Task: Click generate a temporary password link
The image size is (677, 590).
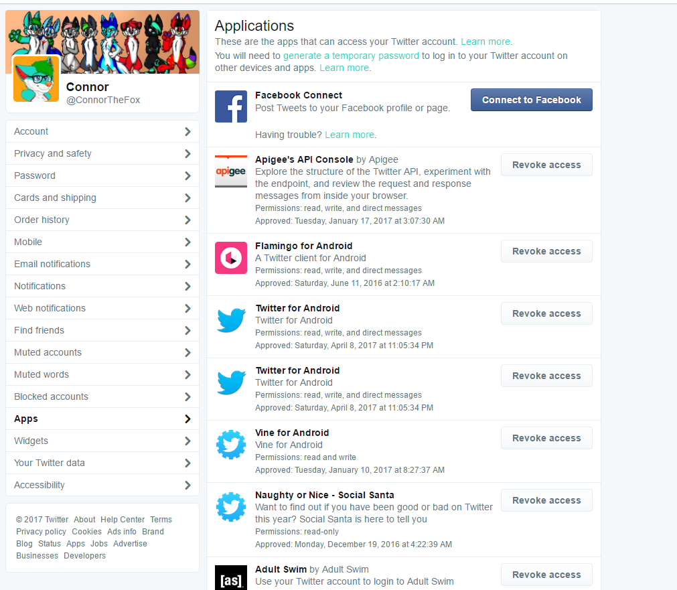Action: (x=351, y=56)
